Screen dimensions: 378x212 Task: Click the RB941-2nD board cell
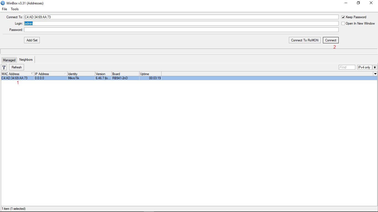point(125,78)
